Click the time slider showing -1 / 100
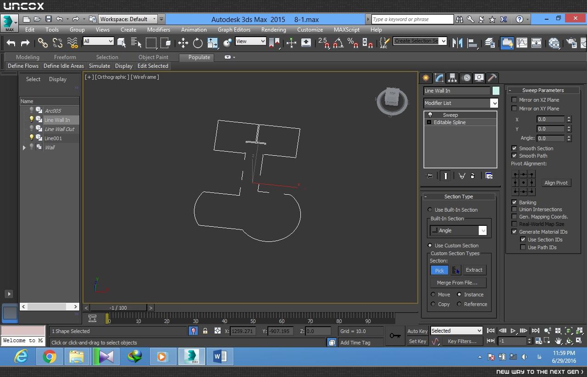Screen dimensions: 587x377 118,308
